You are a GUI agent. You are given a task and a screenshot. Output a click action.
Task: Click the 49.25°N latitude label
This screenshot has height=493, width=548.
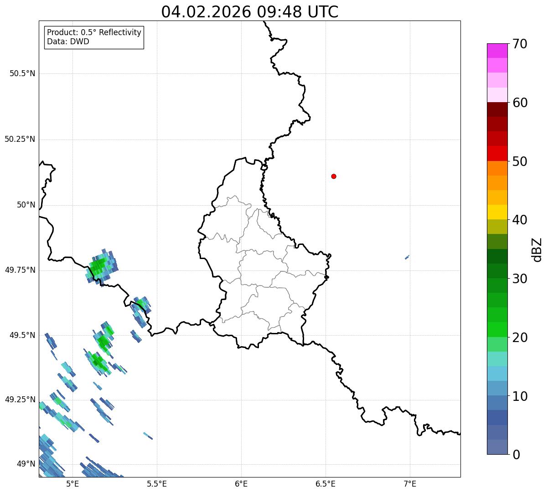tap(20, 400)
